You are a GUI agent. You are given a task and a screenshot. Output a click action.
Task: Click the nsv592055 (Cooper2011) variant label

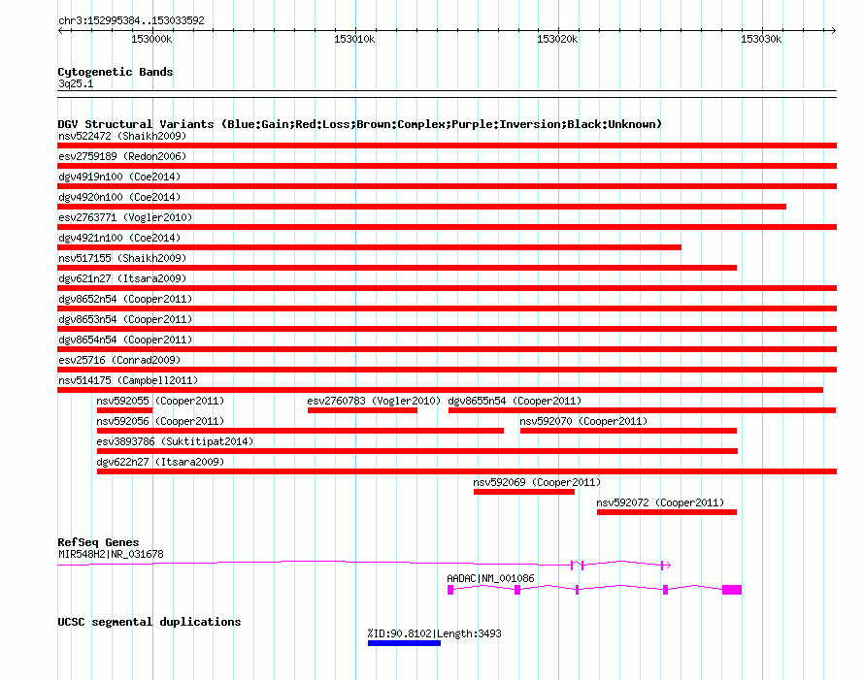160,401
